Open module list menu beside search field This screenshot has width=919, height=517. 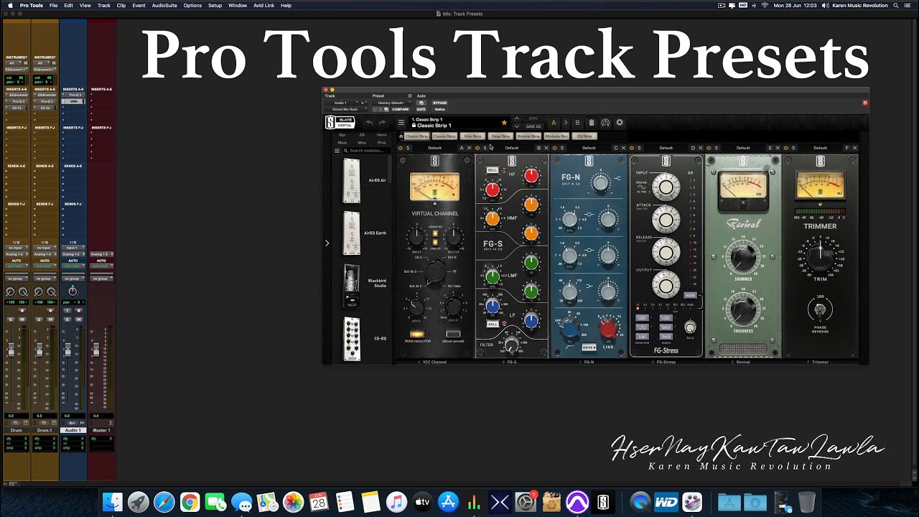(x=337, y=151)
